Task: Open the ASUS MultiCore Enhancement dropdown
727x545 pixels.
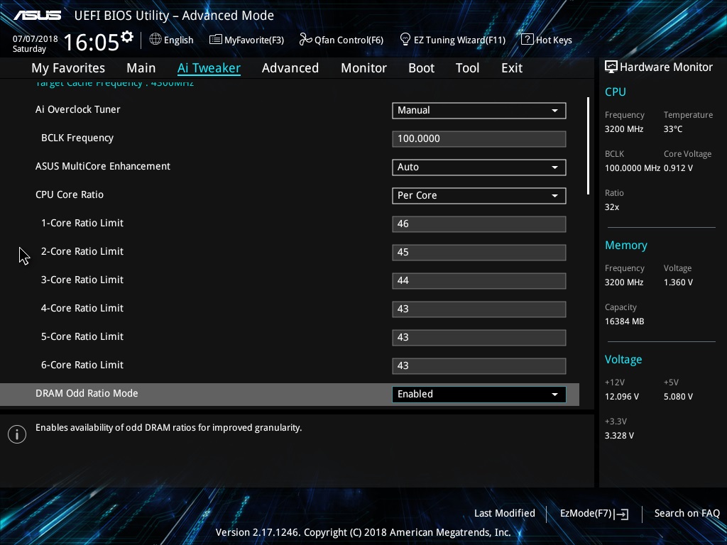Action: (479, 167)
